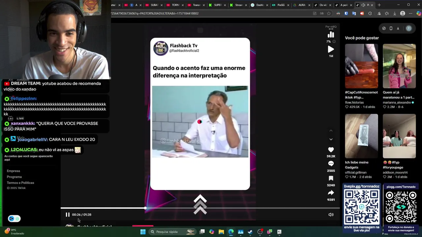Open the Bitwarden shield extension icon
This screenshot has width=422, height=237.
(346, 13)
